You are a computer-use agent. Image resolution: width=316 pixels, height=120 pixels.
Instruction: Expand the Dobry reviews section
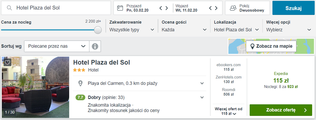[202, 98]
